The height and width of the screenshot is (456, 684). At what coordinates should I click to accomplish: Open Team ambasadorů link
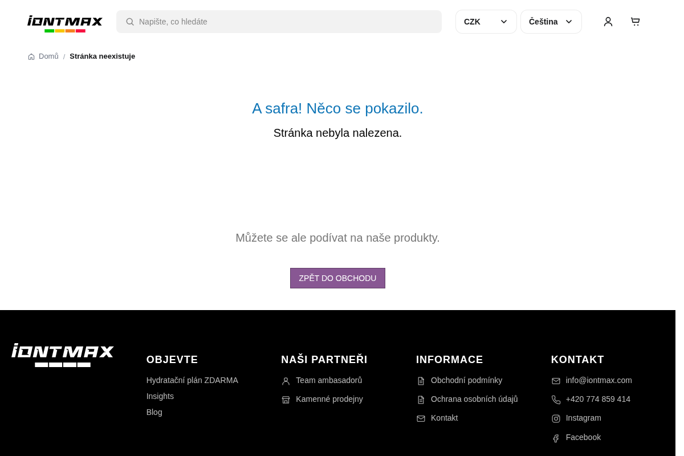tap(329, 380)
